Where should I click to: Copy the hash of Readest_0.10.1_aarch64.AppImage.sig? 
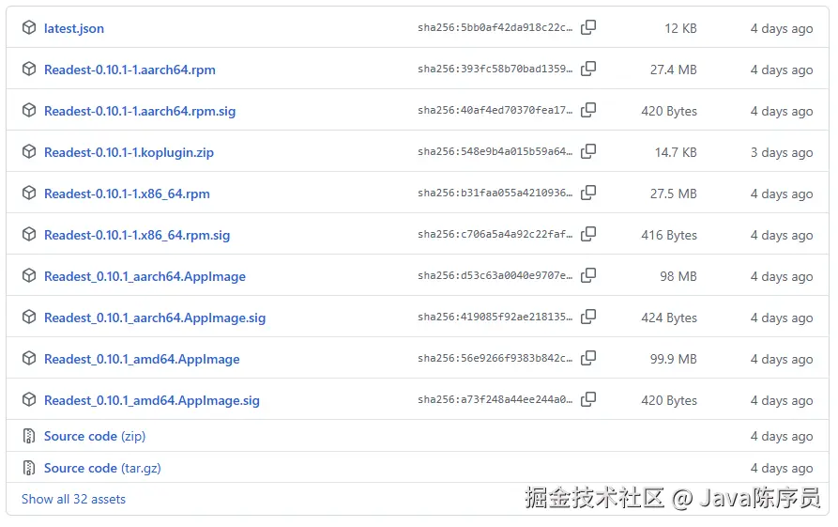[x=588, y=317]
